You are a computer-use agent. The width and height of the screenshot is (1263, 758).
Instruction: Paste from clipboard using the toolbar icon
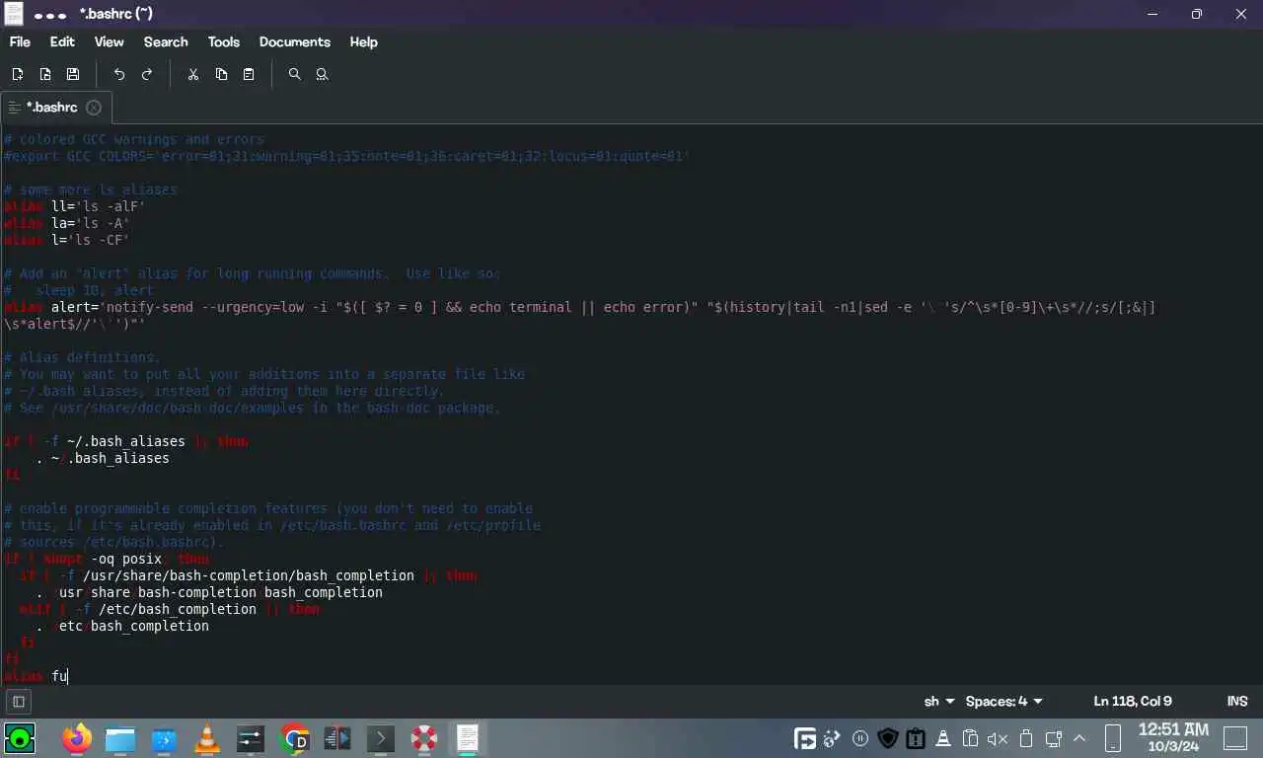click(249, 74)
